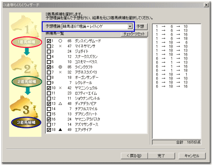213x166 pixels.
Task: Open the 予想理論 dropdown arrow
Action: coord(130,27)
